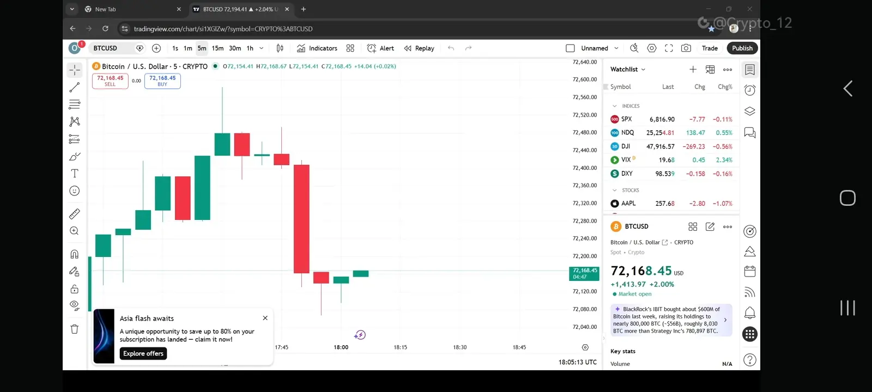Open indicator templates
Viewport: 872px width, 392px height.
pyautogui.click(x=350, y=48)
